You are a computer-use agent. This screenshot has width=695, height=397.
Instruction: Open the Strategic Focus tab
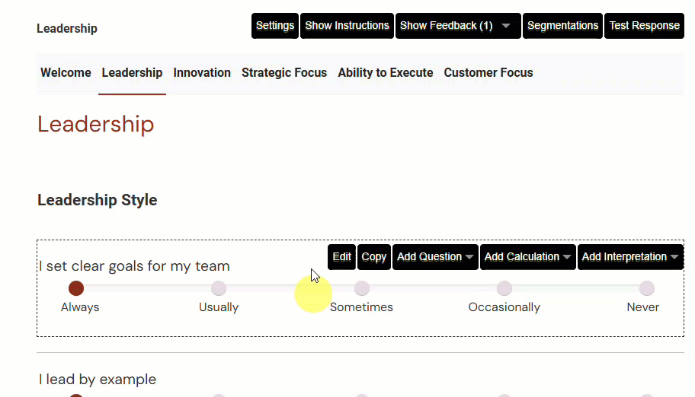click(284, 73)
